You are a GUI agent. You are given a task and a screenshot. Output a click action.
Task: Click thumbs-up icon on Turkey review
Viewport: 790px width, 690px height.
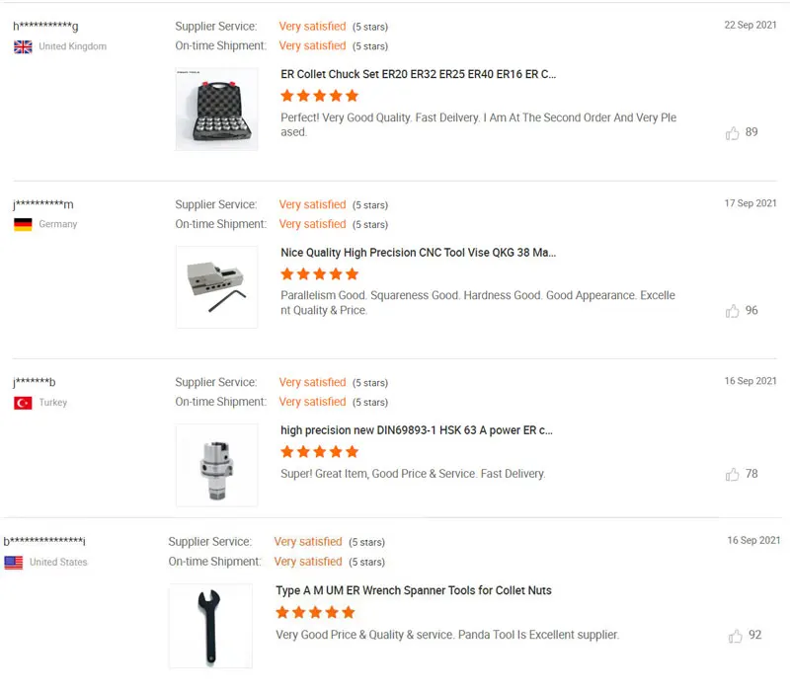[732, 475]
